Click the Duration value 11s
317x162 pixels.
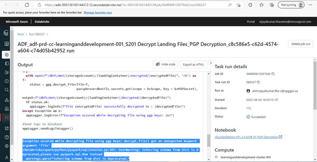point(248,108)
